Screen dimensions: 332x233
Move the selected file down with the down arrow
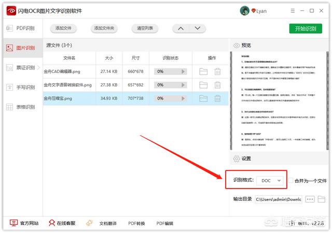click(197, 28)
